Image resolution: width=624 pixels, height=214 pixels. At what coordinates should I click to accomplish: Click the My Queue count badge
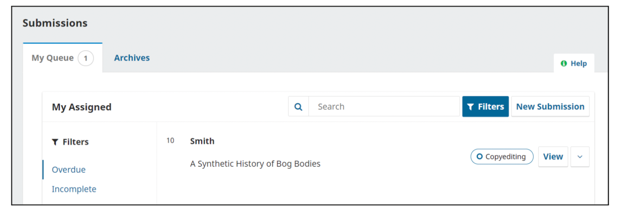coord(86,58)
